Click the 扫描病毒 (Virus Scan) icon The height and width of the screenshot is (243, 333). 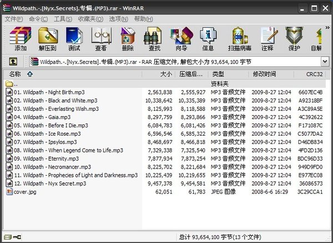click(x=240, y=39)
